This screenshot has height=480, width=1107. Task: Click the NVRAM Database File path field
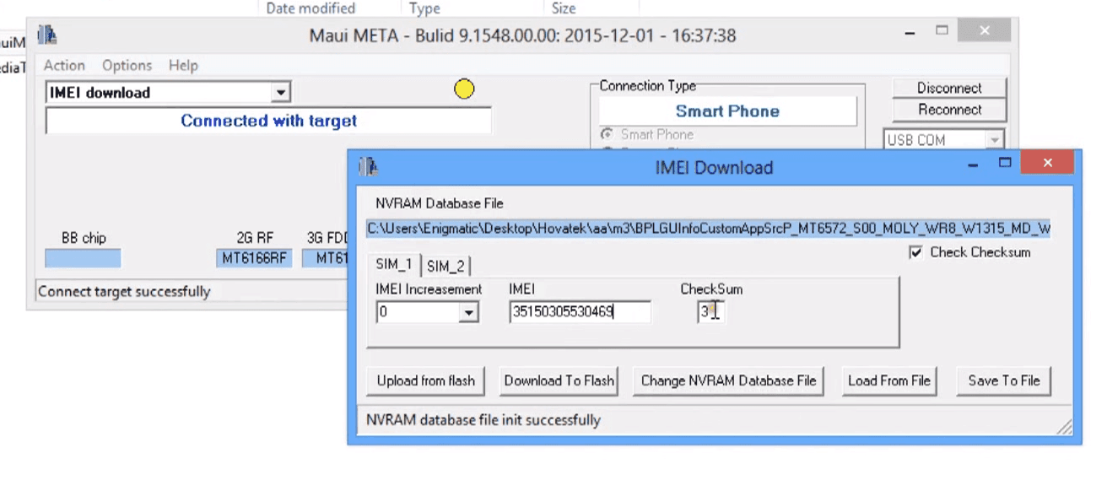pos(709,229)
